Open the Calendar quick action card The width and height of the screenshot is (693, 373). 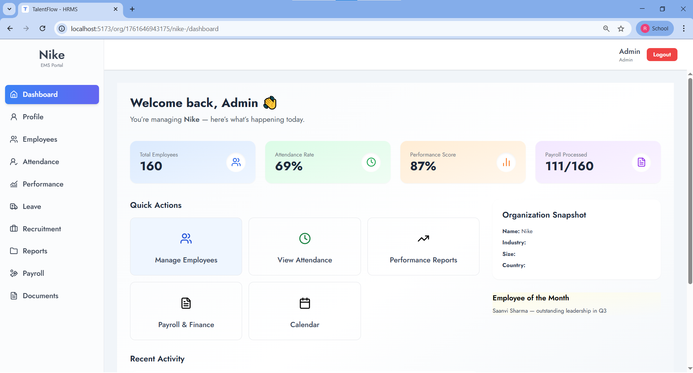coord(305,311)
